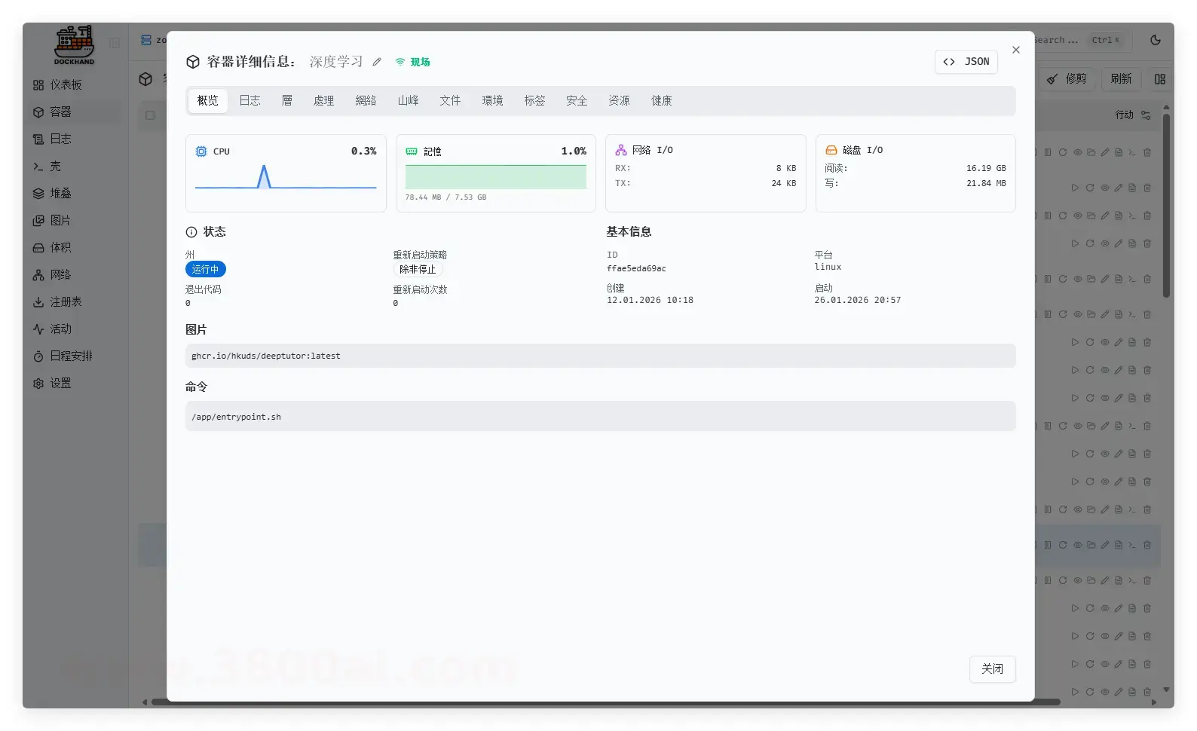Open the Shell (壳) sidebar item
The image size is (1197, 731).
click(x=55, y=167)
